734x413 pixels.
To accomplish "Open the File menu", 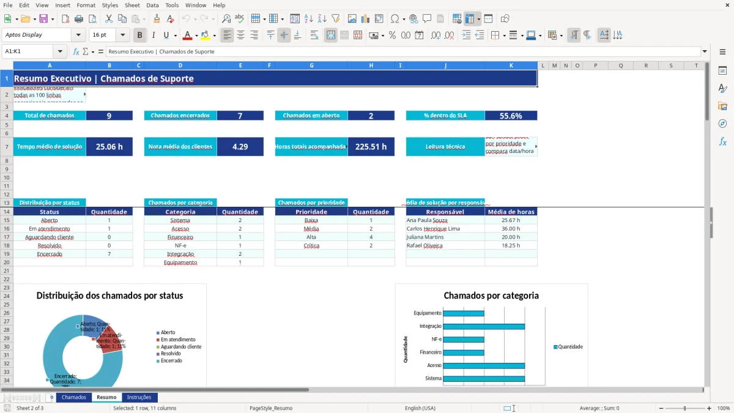I will point(7,5).
